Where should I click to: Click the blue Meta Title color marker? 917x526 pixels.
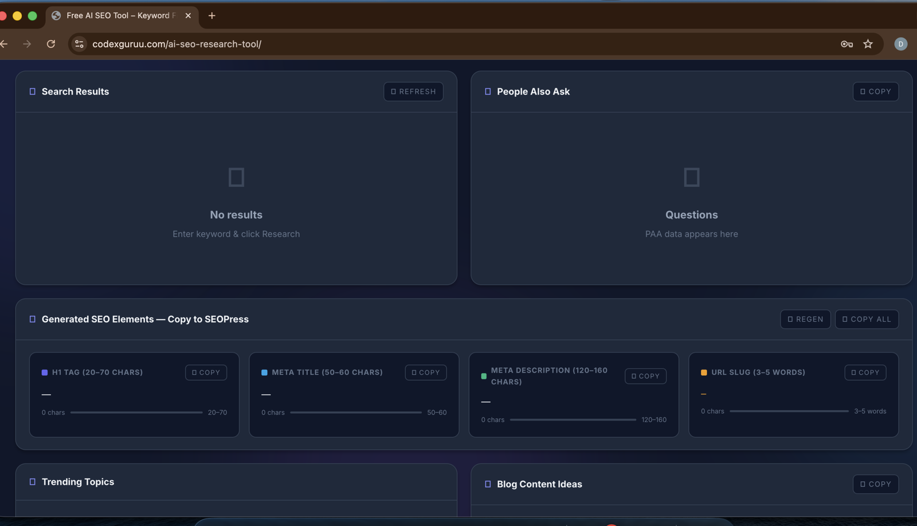(264, 372)
